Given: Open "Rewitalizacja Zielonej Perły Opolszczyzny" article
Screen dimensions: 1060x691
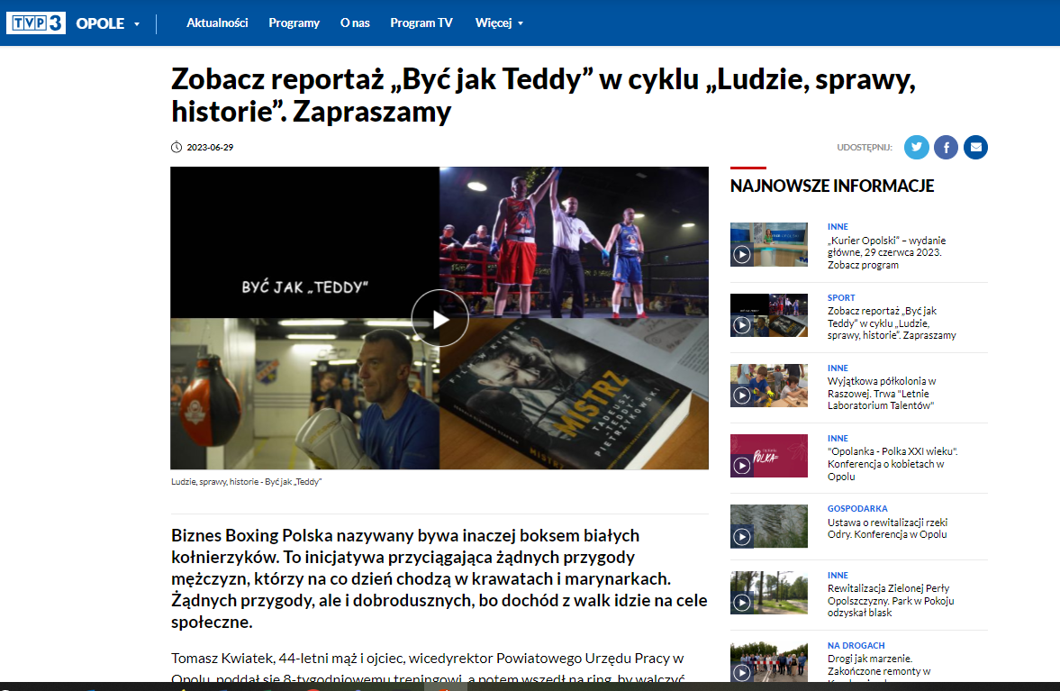Looking at the screenshot, I should [891, 600].
